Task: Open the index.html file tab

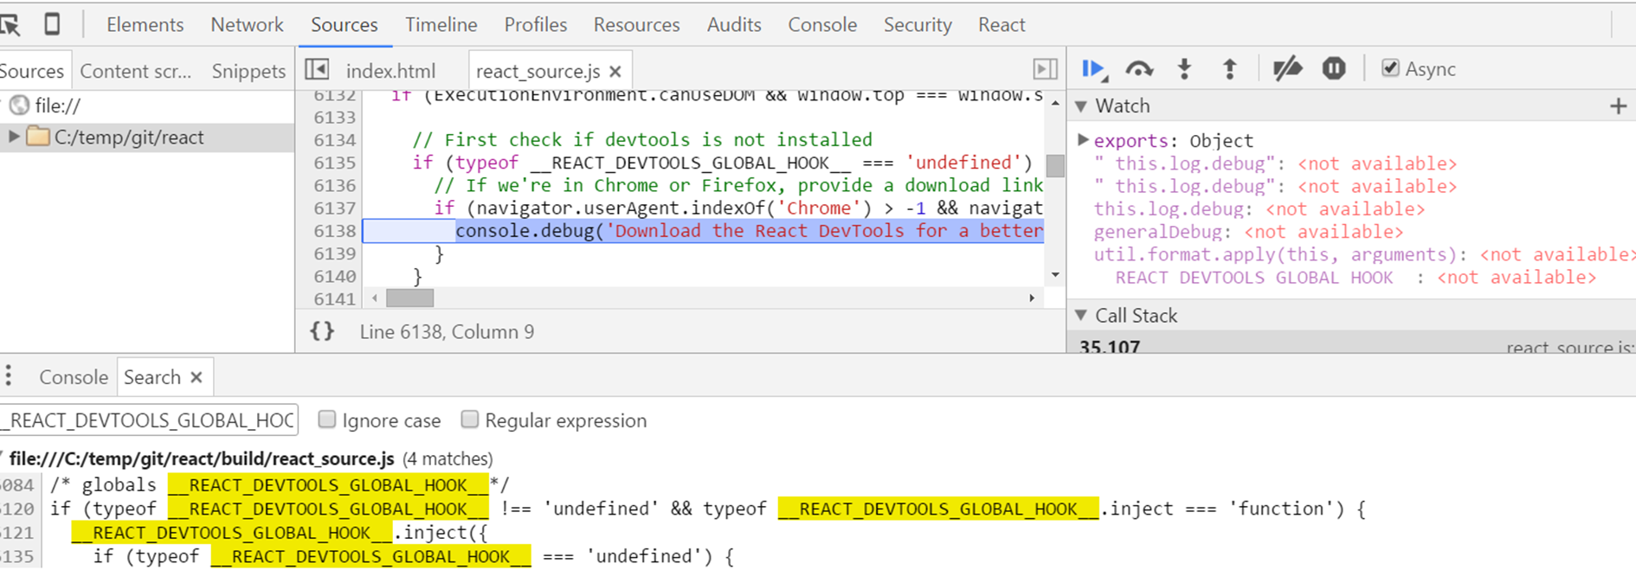Action: tap(390, 71)
